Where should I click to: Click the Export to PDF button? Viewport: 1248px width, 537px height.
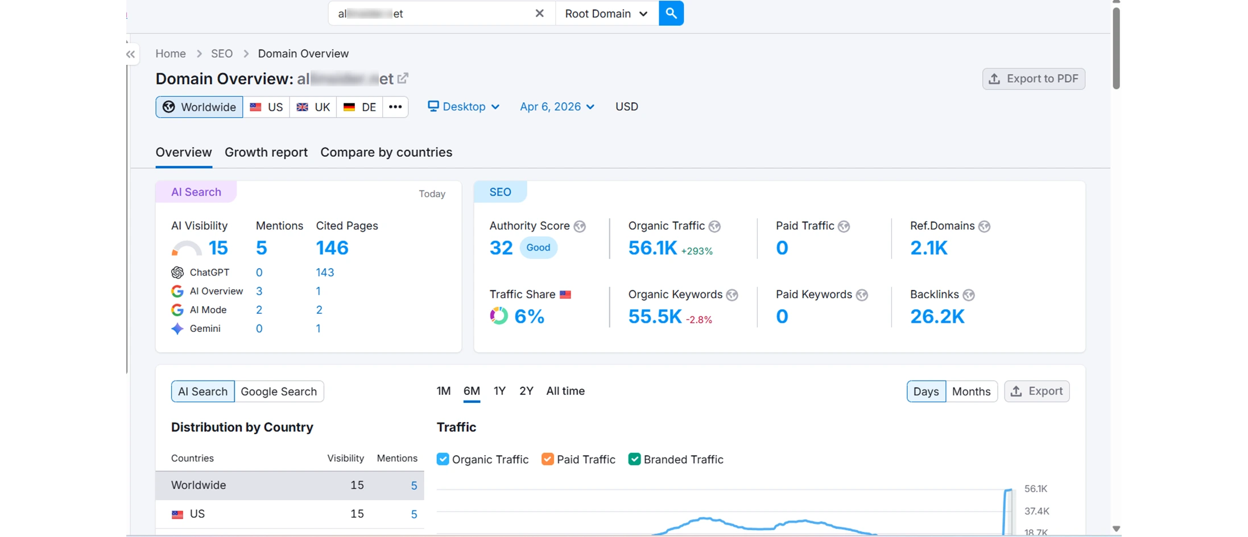tap(1034, 78)
